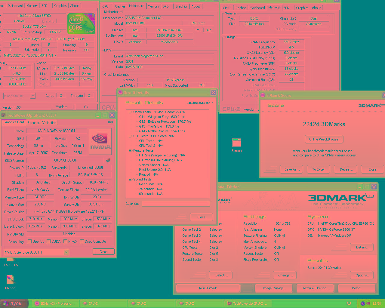Click the 22424 3DMarks score text

point(324,124)
